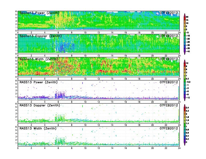Click x-axis tick '6' under Spano13 Power panel
Image resolution: width=206 pixels, height=159 pixels.
(58, 33)
